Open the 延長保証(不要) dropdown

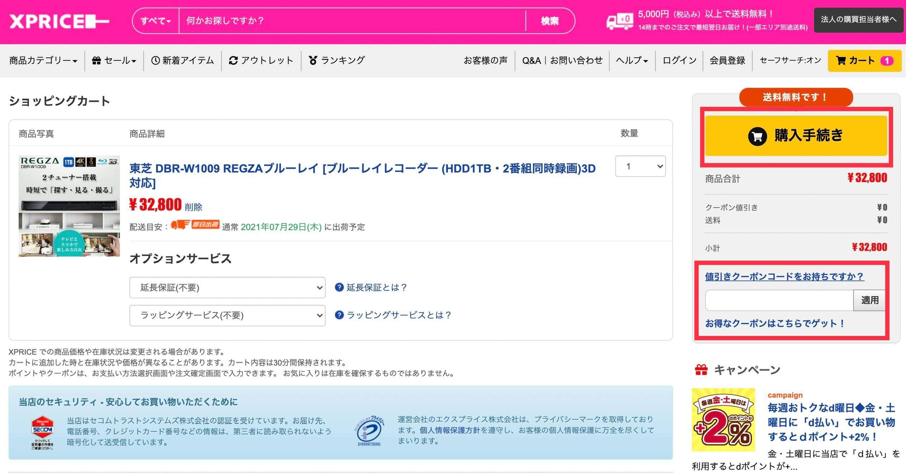click(x=227, y=288)
